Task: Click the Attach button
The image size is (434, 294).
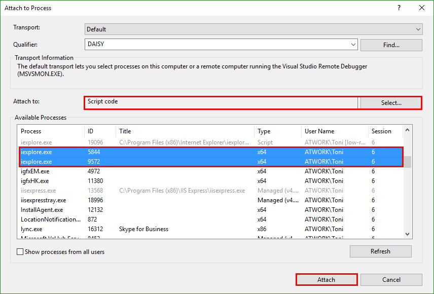Action: point(326,280)
